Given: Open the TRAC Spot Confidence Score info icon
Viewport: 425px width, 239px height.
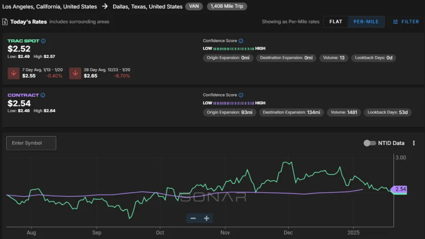Looking at the screenshot, I should (x=241, y=41).
